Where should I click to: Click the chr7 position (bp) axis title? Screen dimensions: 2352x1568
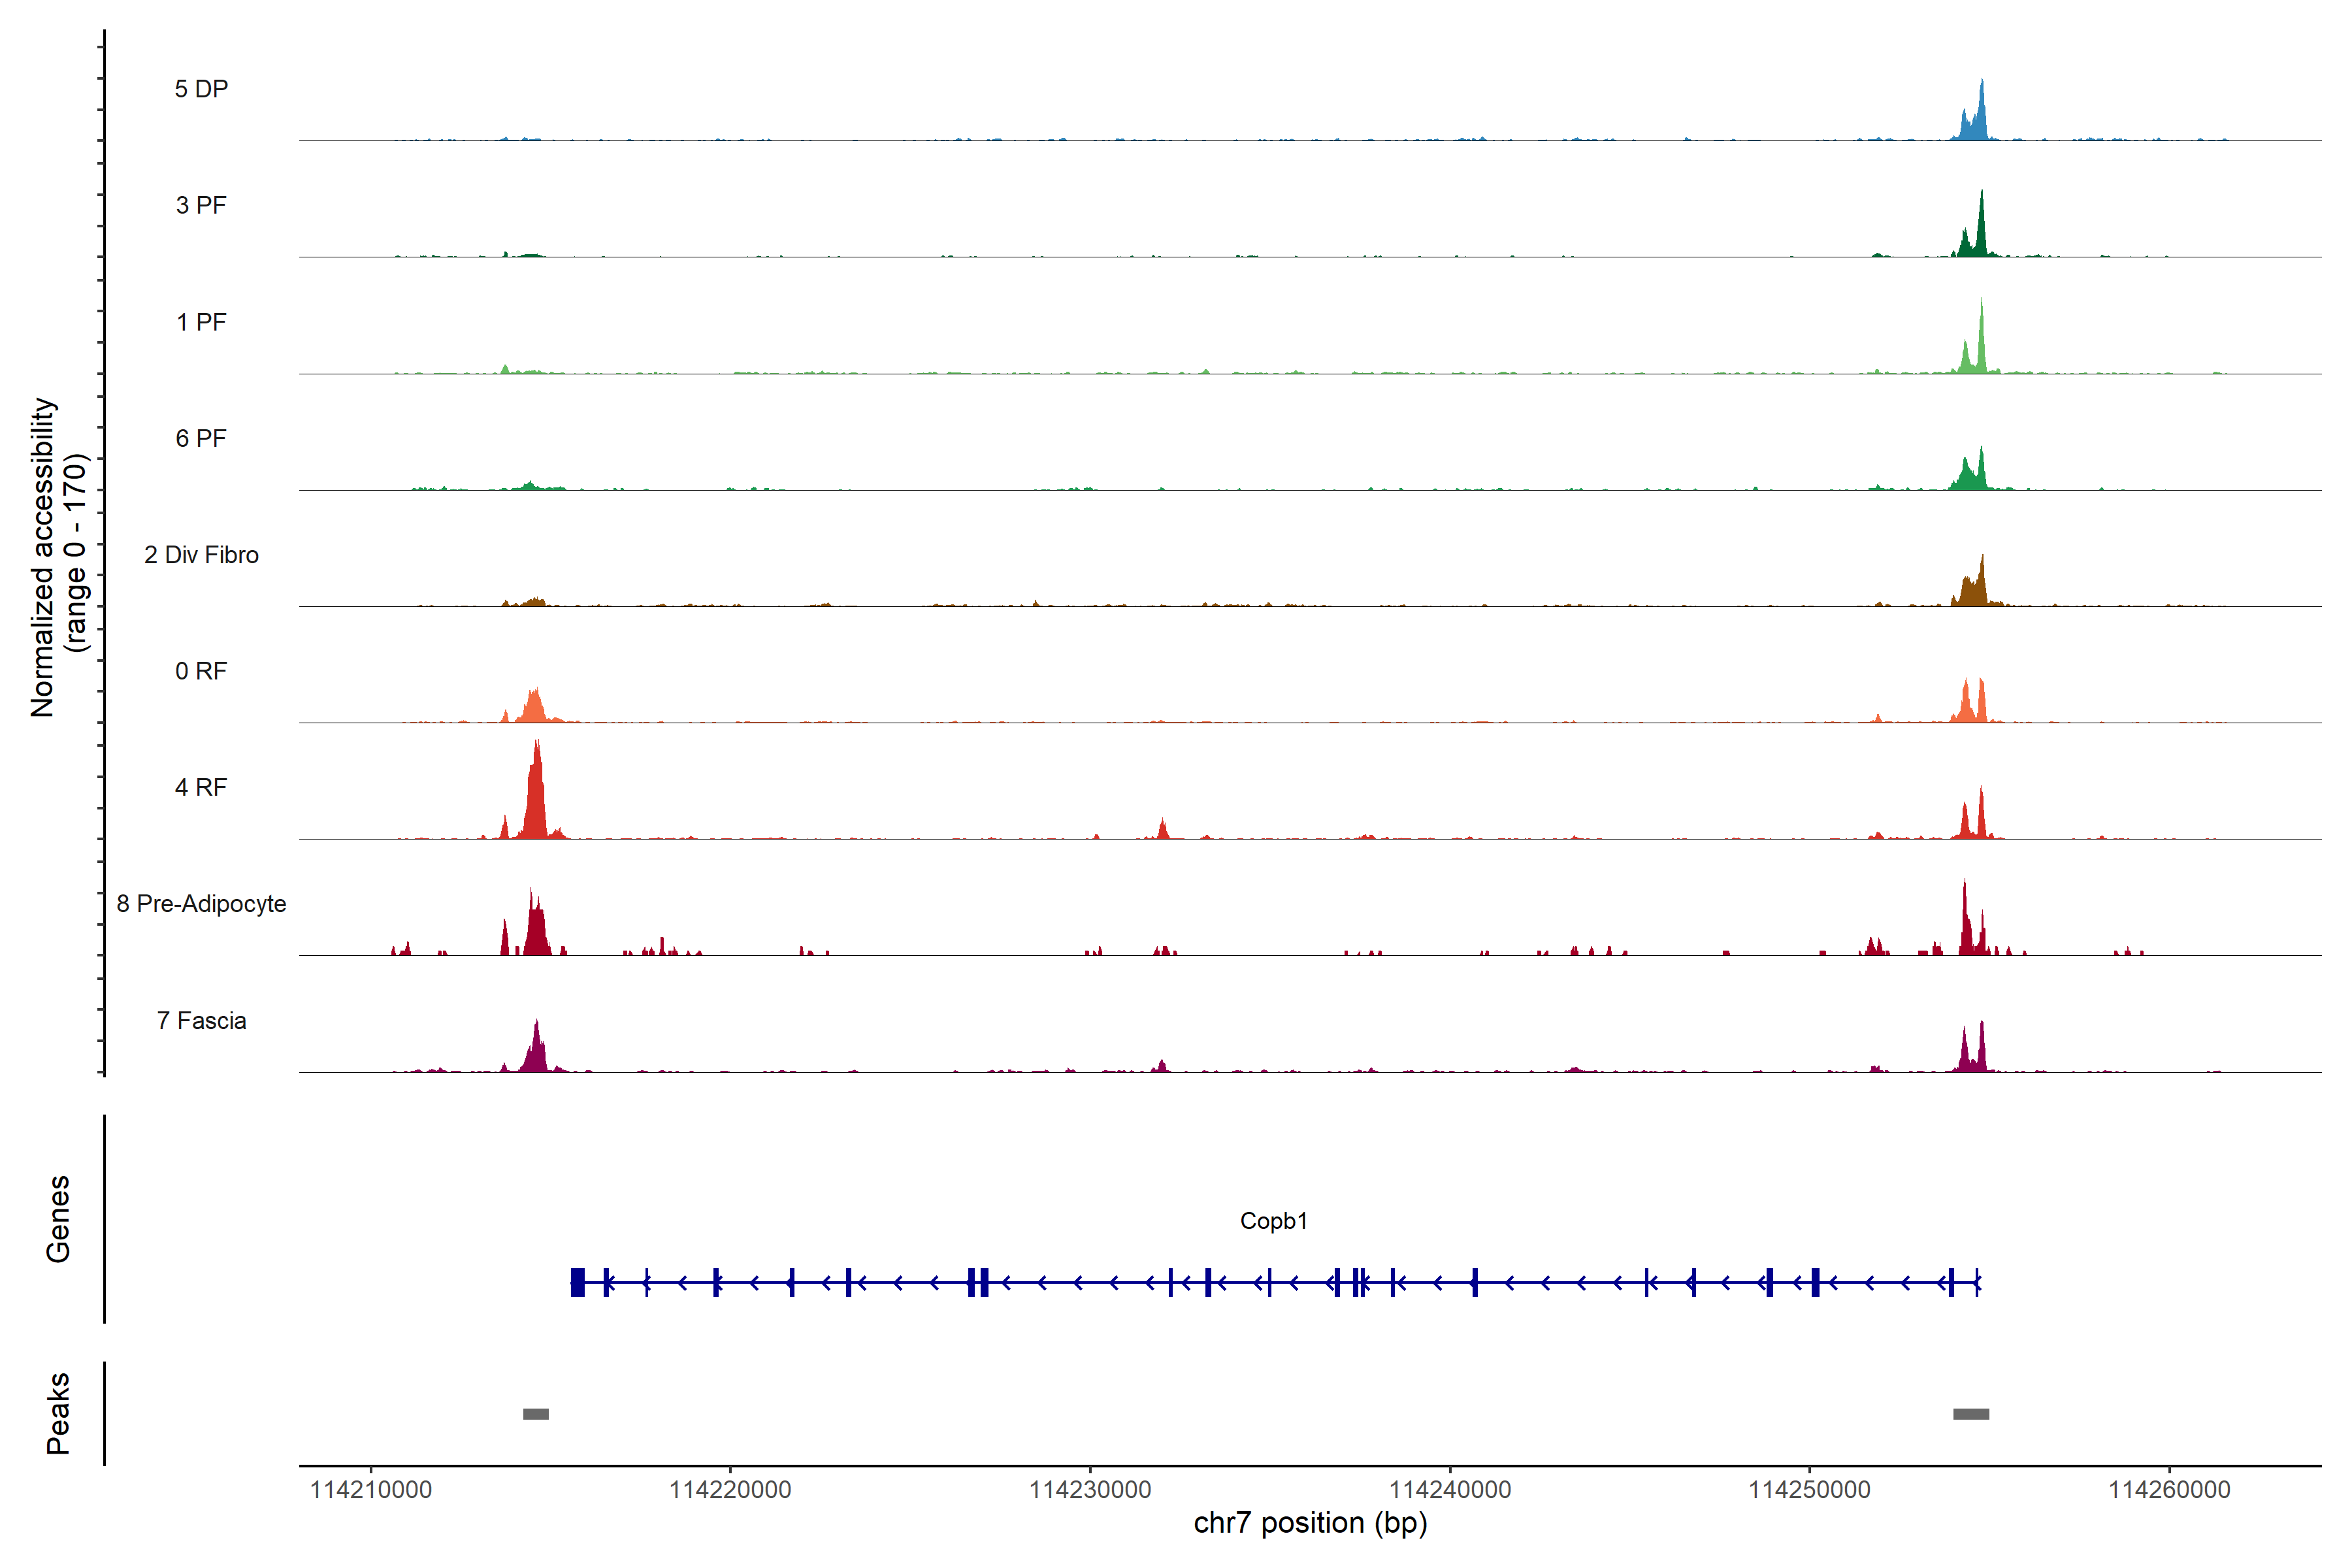(x=1310, y=1523)
